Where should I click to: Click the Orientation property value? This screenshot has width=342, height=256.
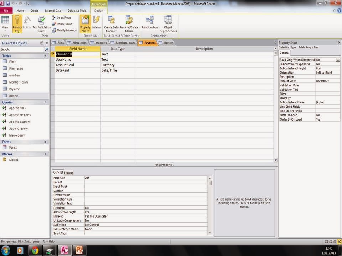pos(328,73)
